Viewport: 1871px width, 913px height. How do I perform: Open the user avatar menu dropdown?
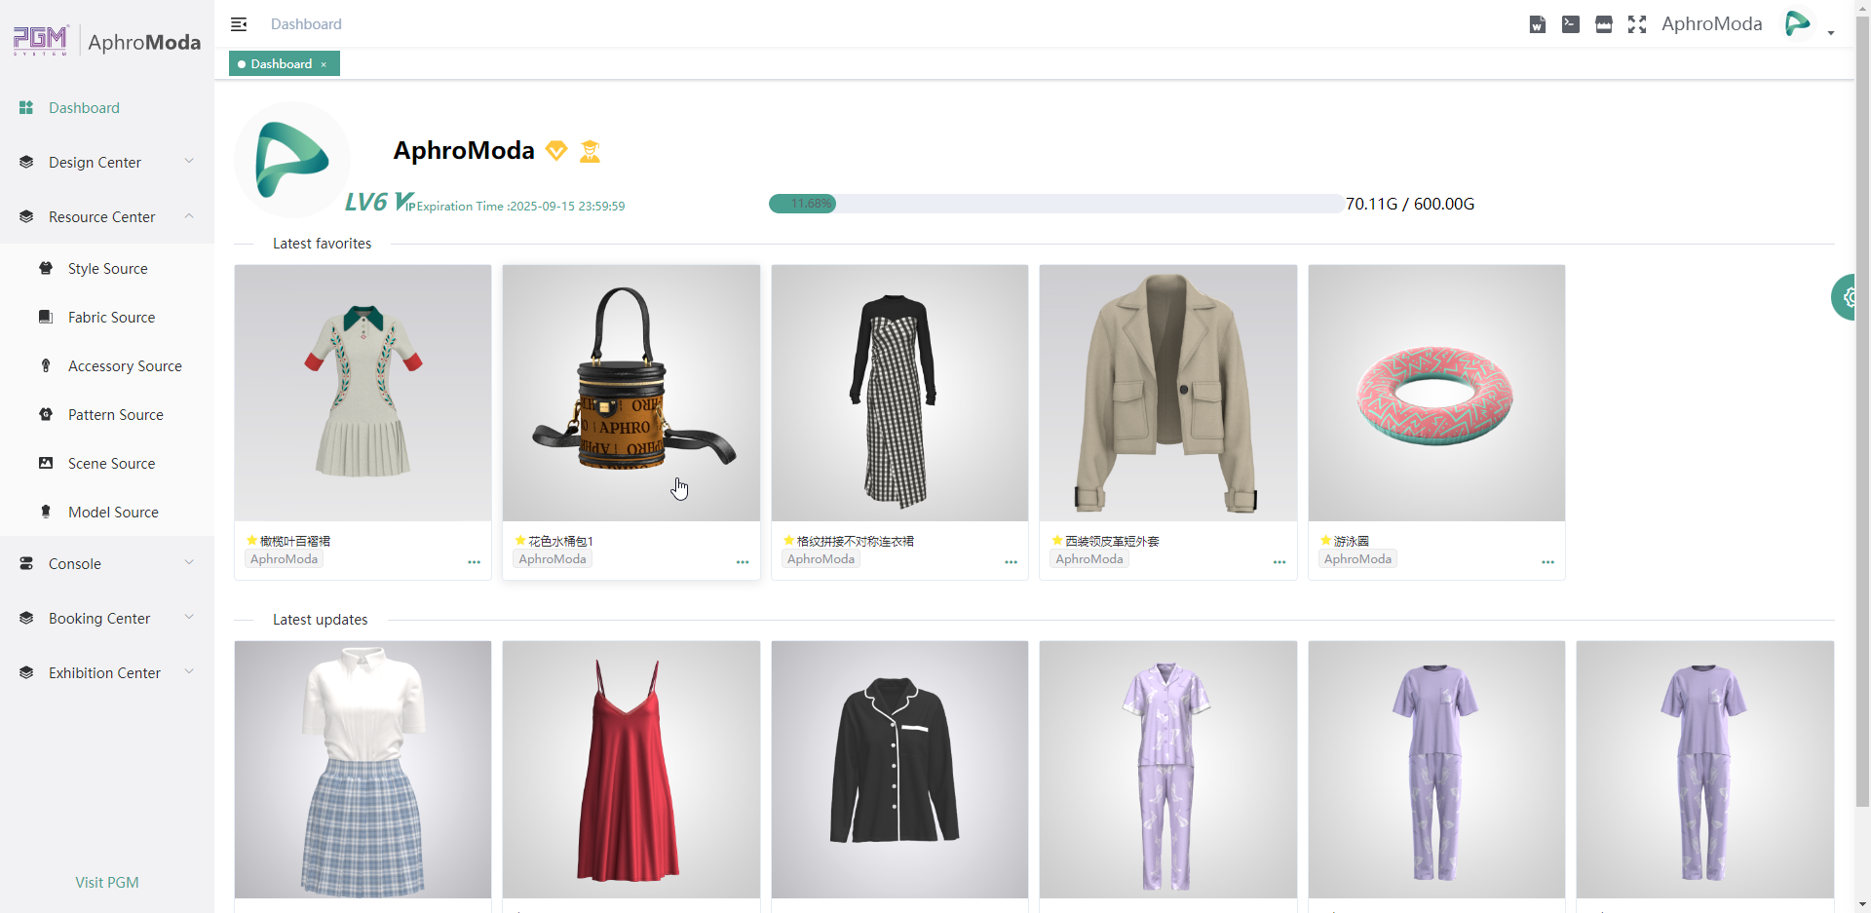click(1810, 24)
